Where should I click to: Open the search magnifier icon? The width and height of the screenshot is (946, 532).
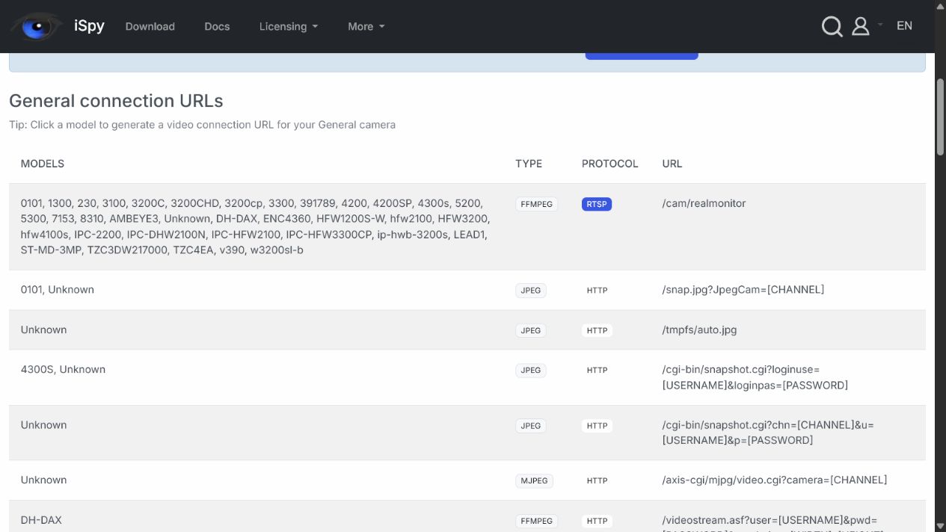pos(832,26)
